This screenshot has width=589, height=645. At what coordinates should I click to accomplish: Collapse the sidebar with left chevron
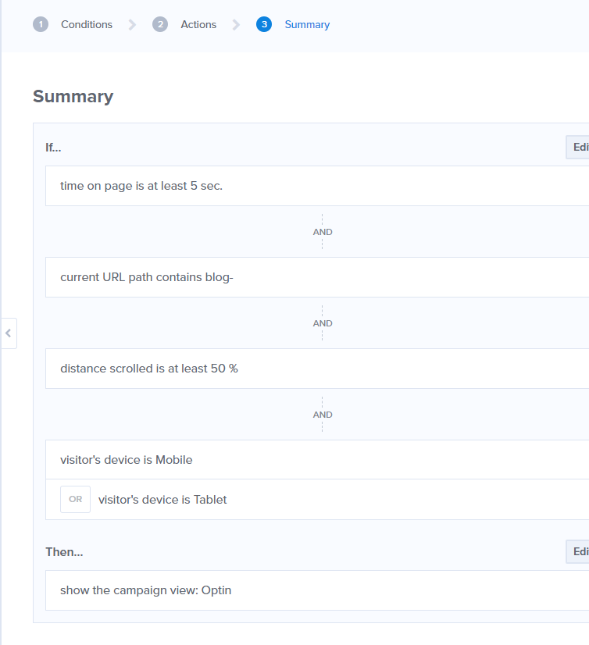9,333
